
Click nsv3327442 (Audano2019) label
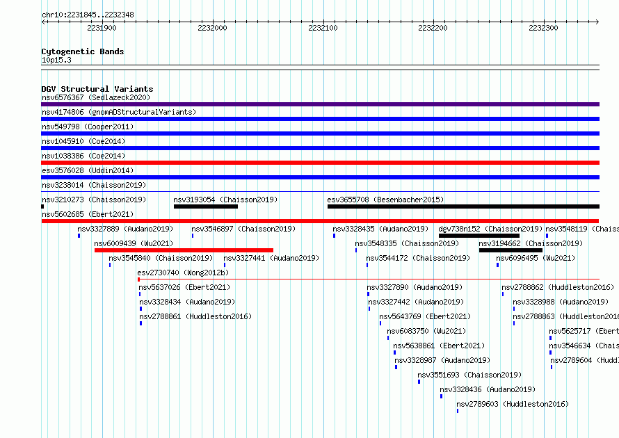[416, 302]
